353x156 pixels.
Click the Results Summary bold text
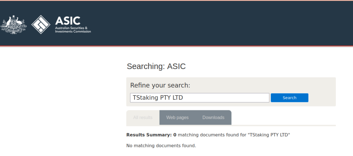(x=149, y=135)
